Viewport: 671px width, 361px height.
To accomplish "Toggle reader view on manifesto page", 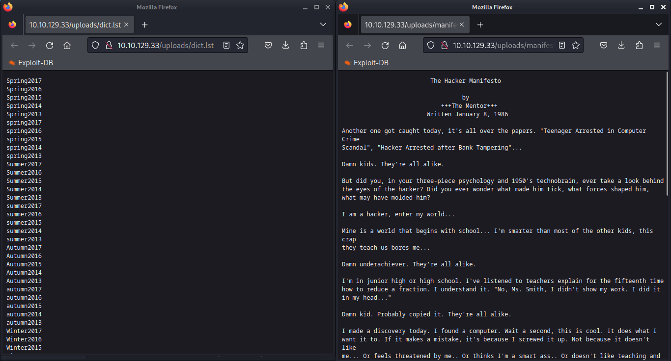I will tap(562, 46).
